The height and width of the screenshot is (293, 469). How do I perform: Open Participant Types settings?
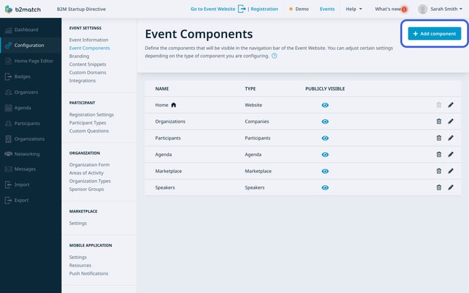tap(87, 123)
